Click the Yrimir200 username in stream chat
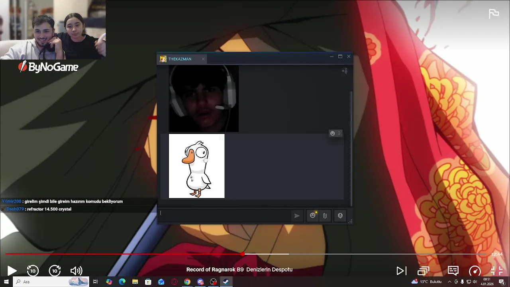Image resolution: width=510 pixels, height=287 pixels. click(x=12, y=201)
